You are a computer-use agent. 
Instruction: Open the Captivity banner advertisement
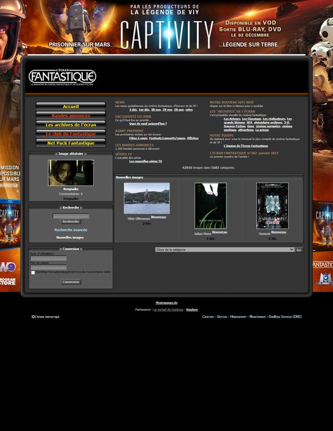(167, 28)
